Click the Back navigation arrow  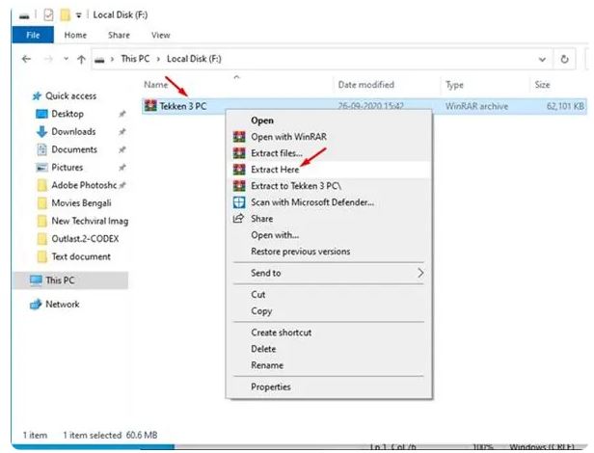26,59
